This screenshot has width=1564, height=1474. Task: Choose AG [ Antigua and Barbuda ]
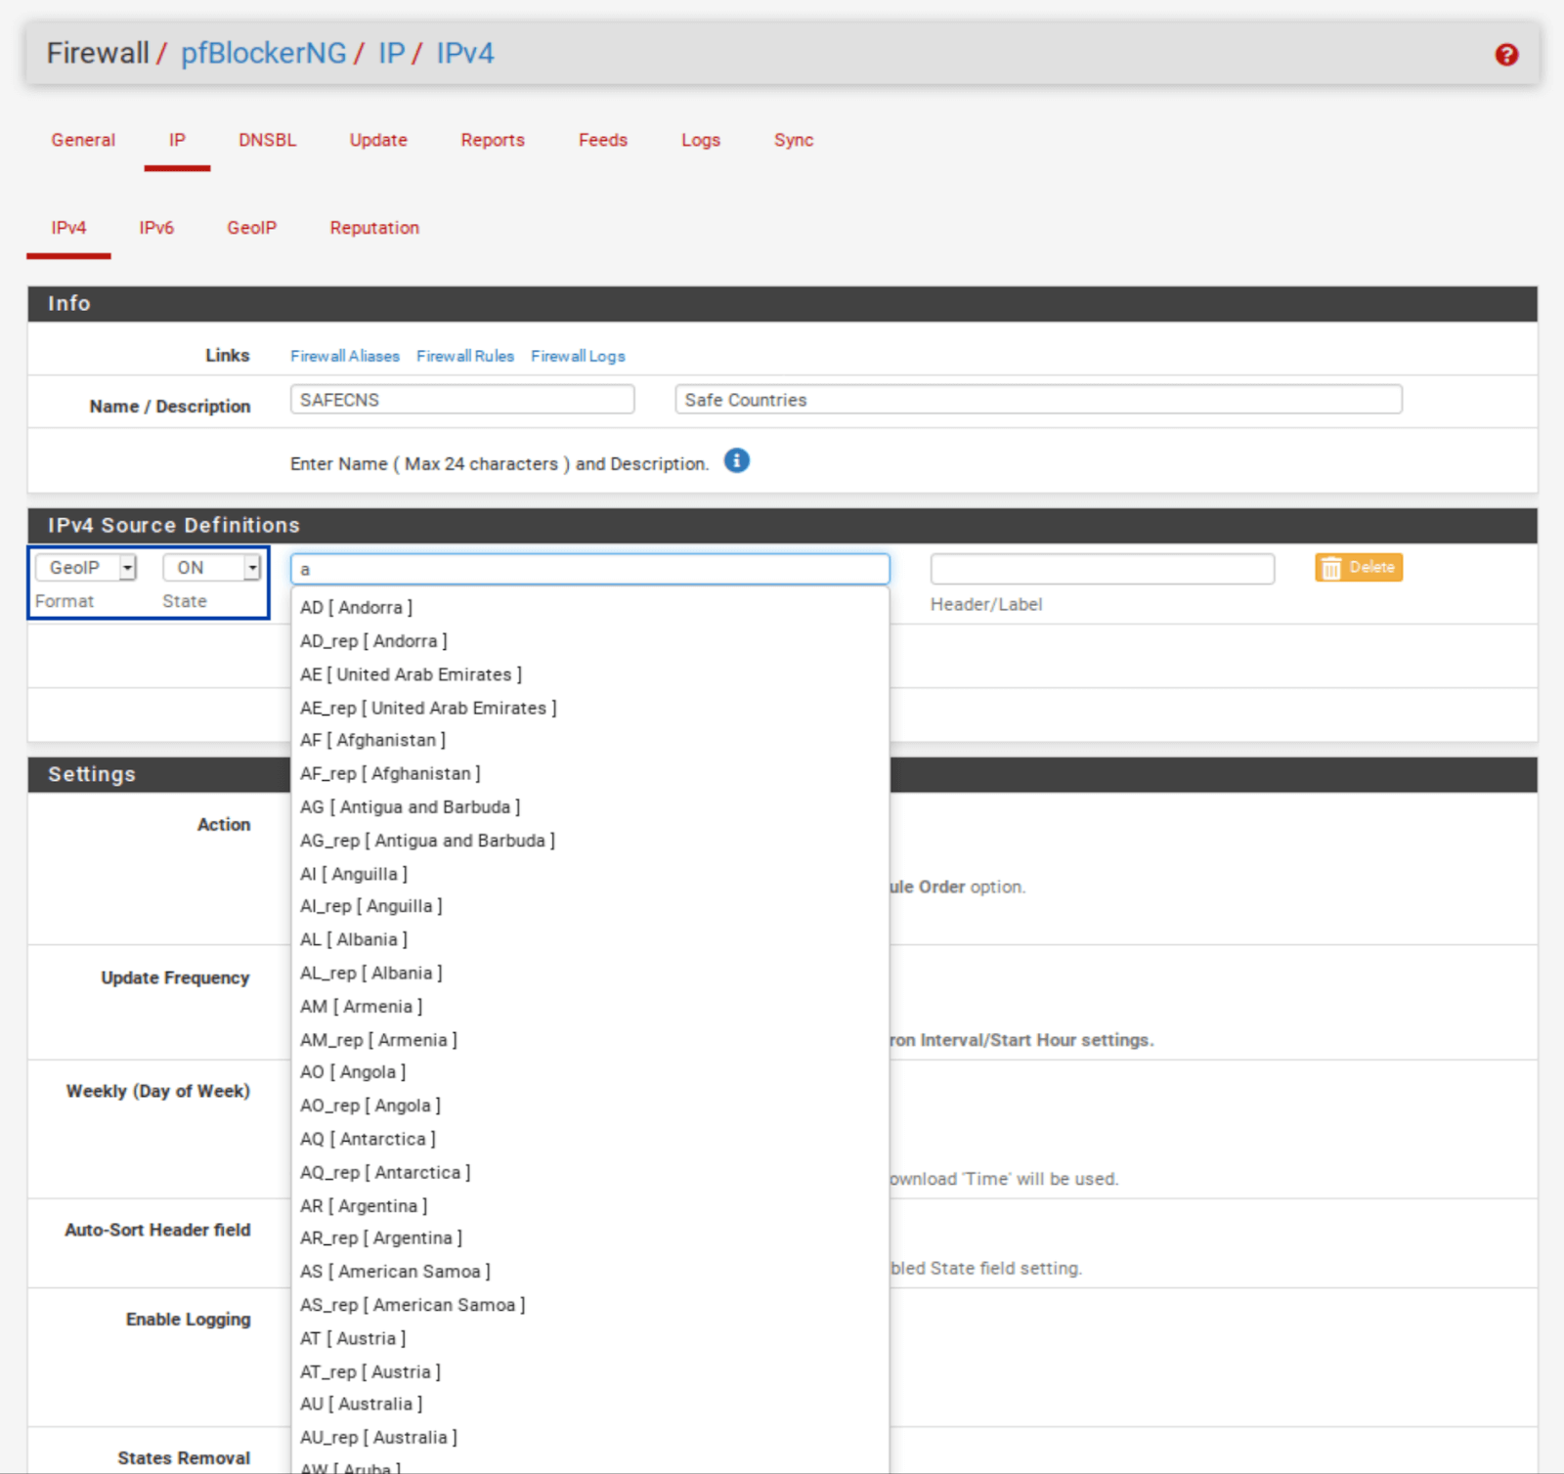(x=590, y=807)
